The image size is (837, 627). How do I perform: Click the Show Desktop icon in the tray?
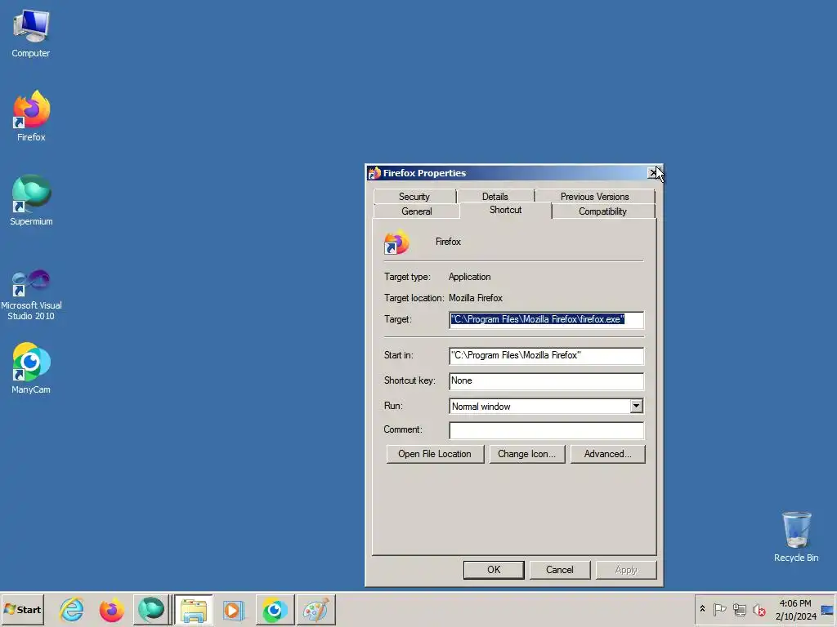(827, 609)
